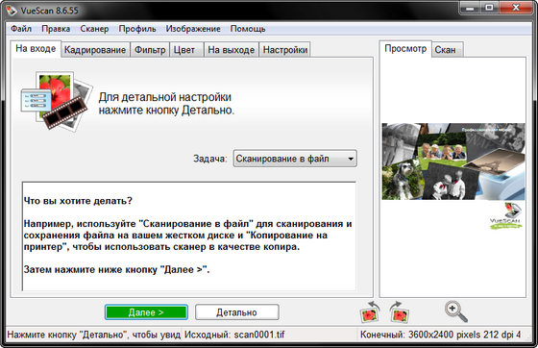Open the Правка menu
The height and width of the screenshot is (348, 538).
point(56,29)
